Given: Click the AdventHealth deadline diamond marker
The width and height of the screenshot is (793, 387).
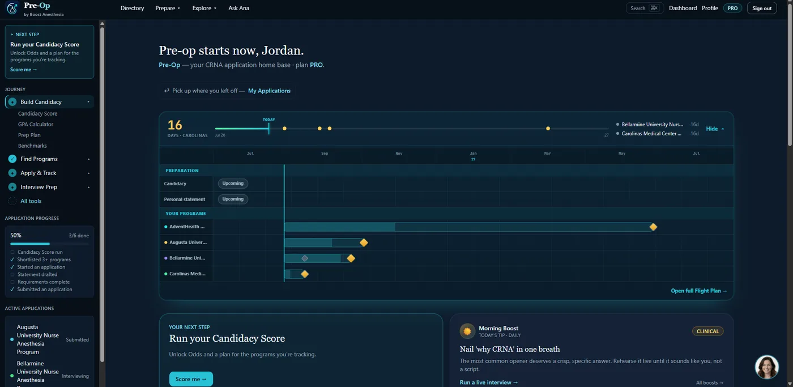Looking at the screenshot, I should pos(653,227).
